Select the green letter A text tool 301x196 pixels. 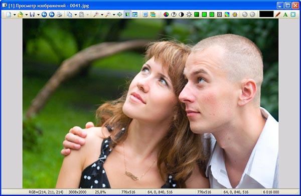click(x=285, y=15)
